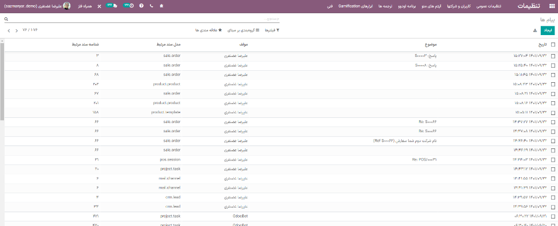
Task: Click the vertical scrollbar on the left edge
Action: click(2, 80)
